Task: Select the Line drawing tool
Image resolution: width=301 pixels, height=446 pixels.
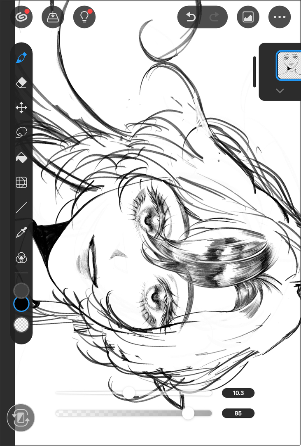Action: tap(21, 208)
